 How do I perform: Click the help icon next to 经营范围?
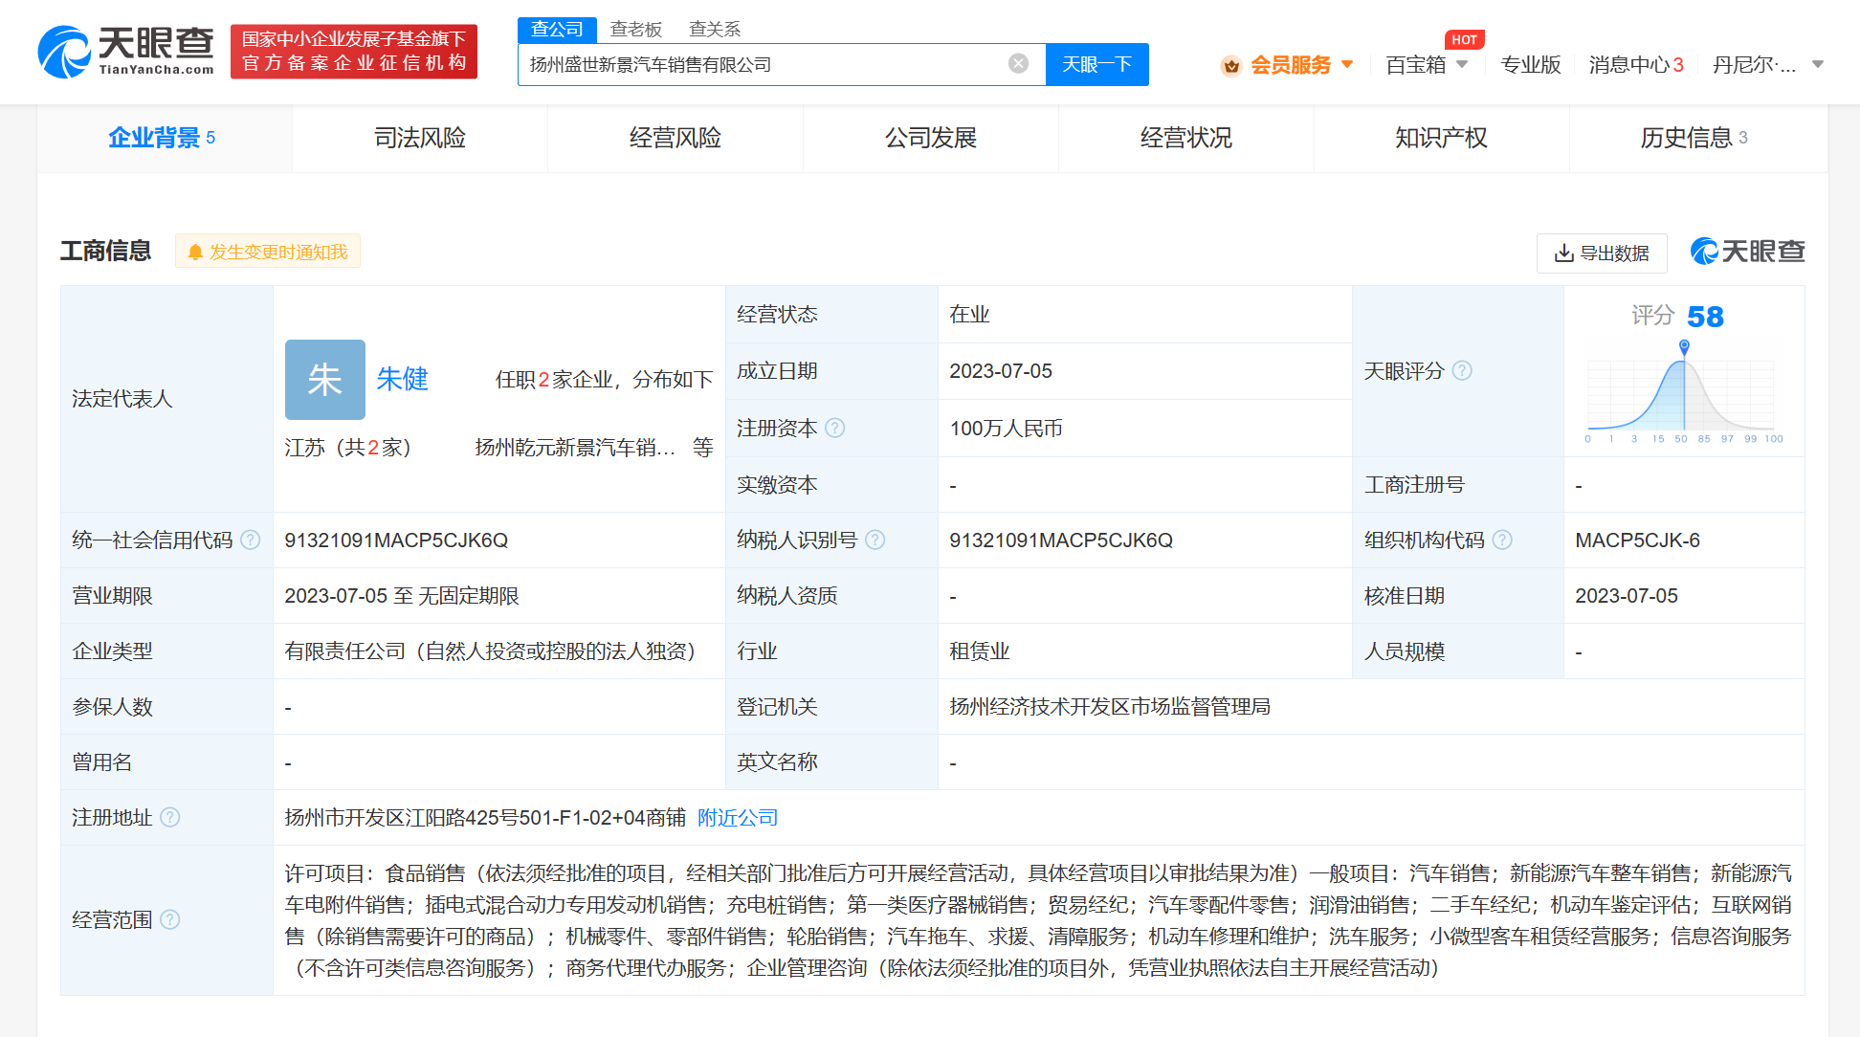[169, 920]
